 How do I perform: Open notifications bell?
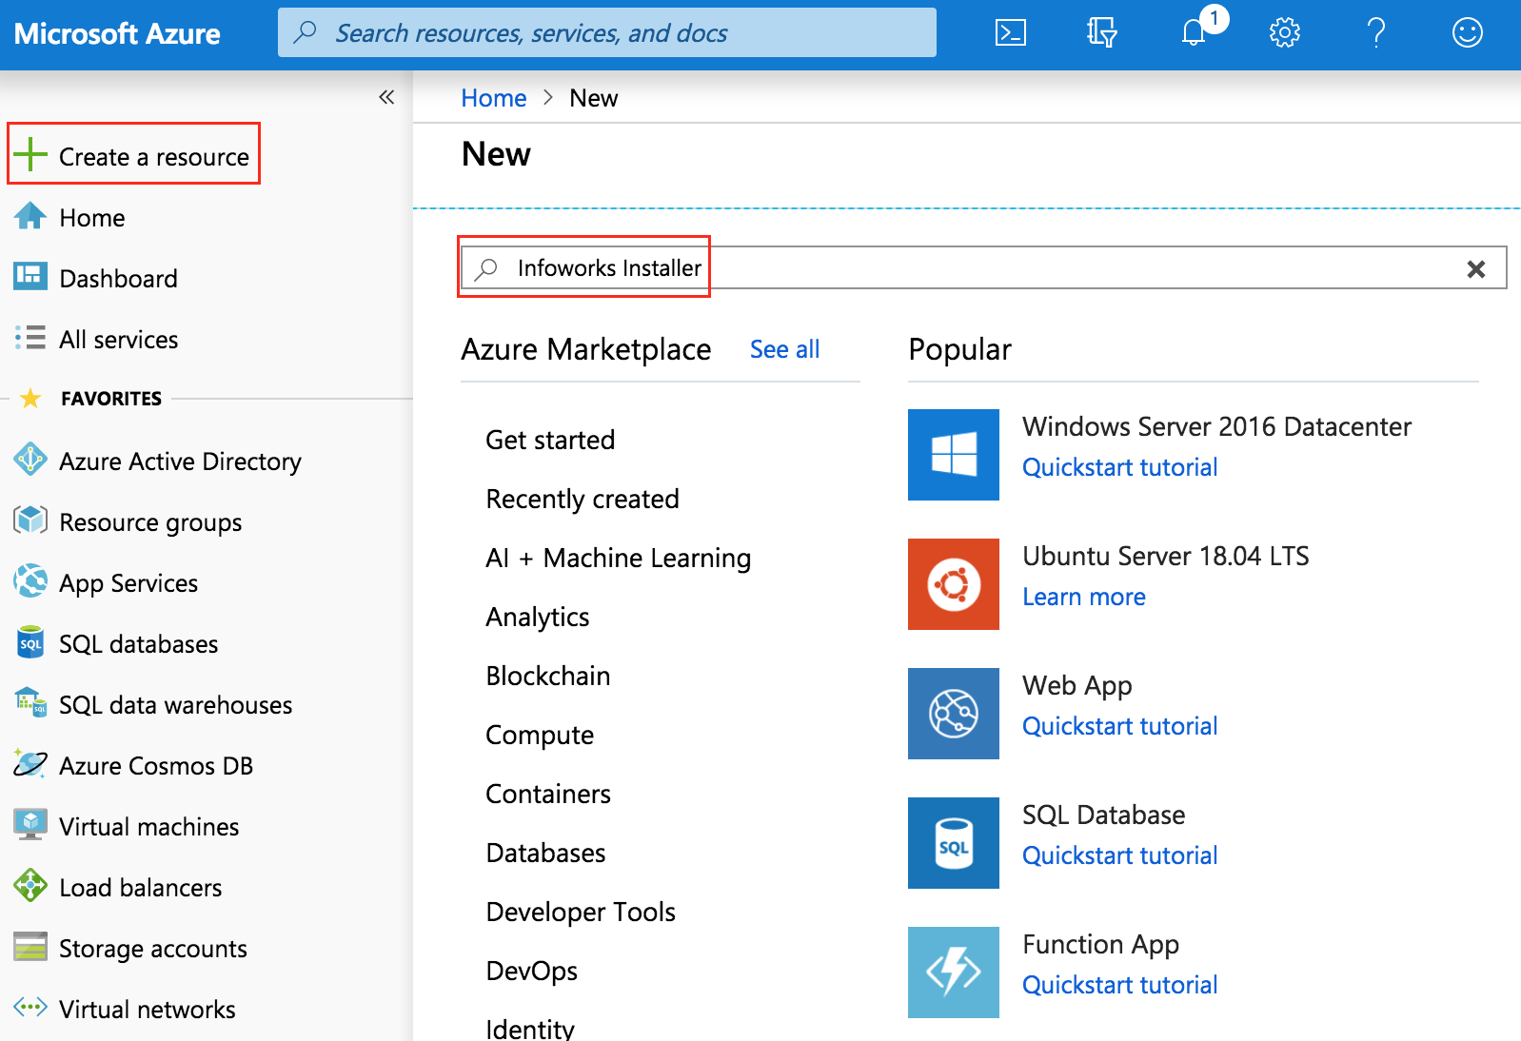[1194, 33]
